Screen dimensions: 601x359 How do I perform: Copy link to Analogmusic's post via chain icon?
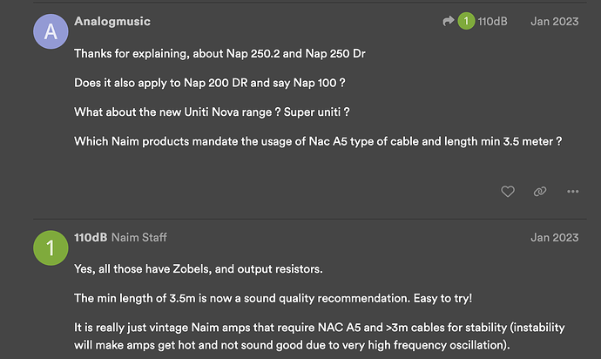tap(540, 192)
